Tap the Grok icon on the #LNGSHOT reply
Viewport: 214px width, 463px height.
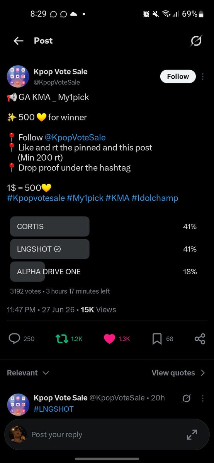pos(186,398)
